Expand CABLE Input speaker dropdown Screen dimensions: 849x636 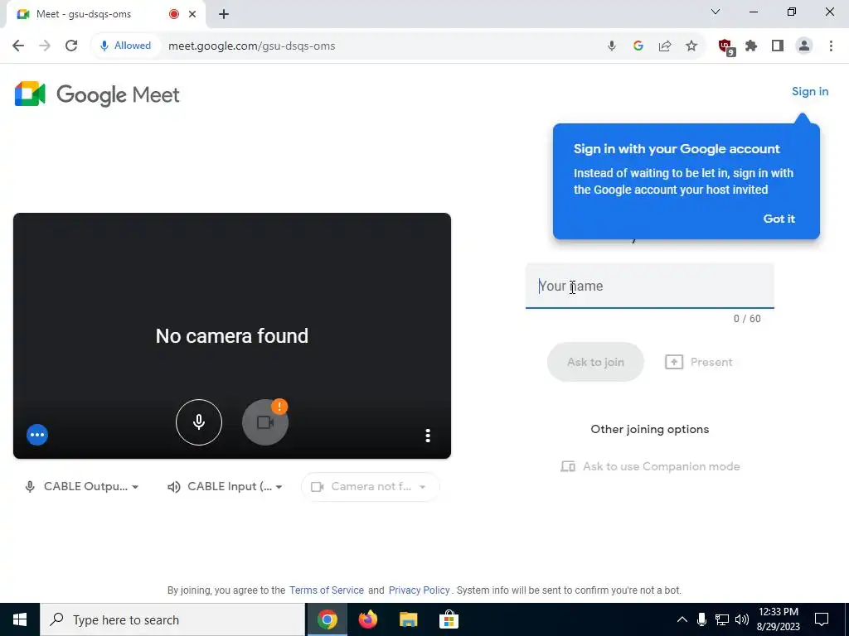(226, 487)
